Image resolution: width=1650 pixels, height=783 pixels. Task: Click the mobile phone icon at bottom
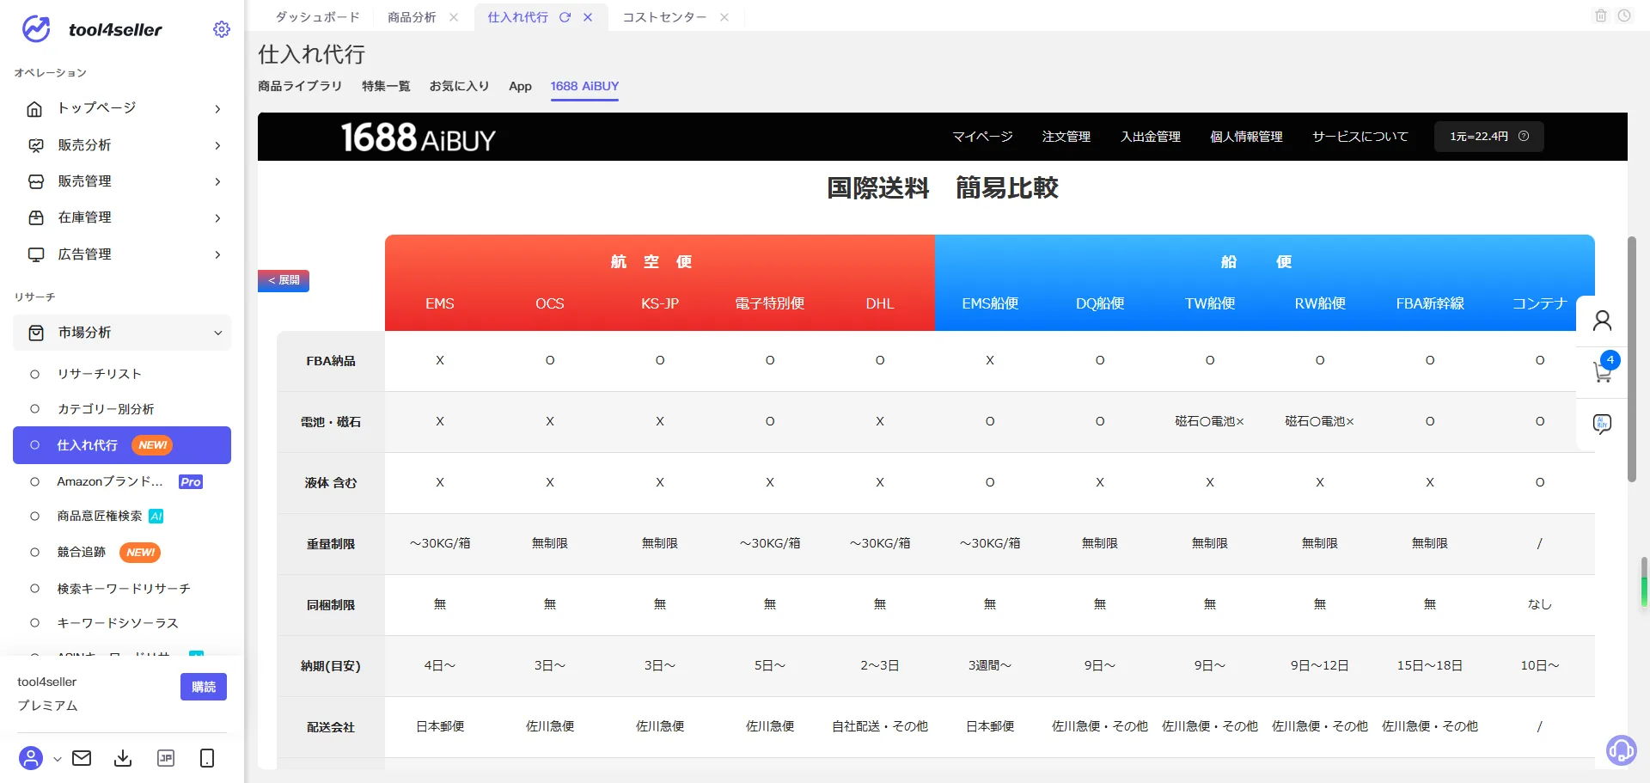[207, 758]
